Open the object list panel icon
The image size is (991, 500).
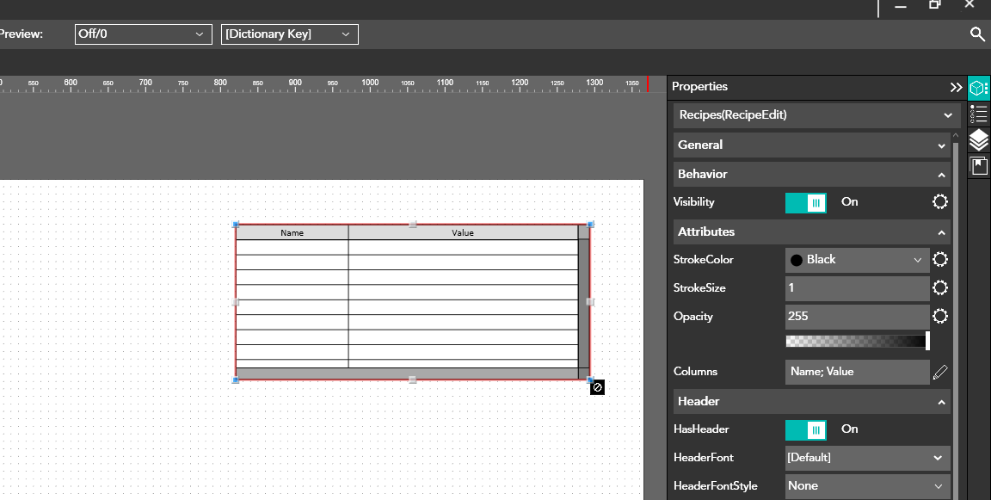tap(979, 114)
